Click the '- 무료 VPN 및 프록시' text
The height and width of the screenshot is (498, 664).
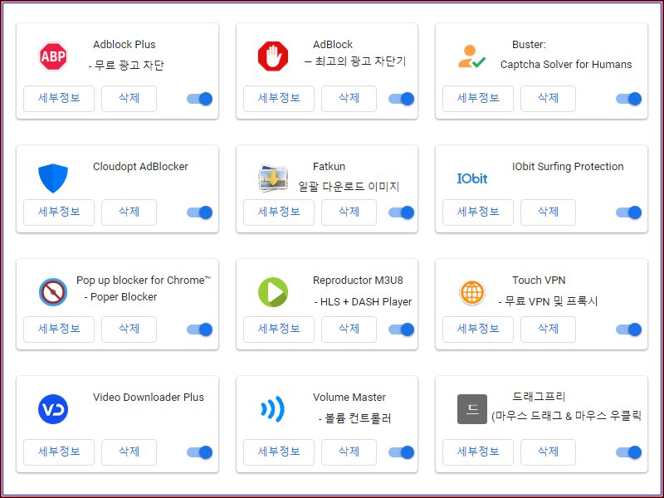[x=549, y=301]
